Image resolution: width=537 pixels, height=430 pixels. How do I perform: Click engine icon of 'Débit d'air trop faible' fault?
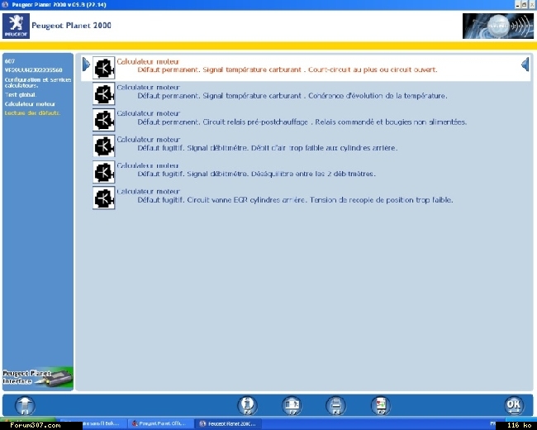pos(104,146)
